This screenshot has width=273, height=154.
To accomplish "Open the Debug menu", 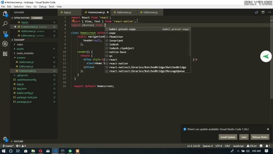I will coord(43,7).
